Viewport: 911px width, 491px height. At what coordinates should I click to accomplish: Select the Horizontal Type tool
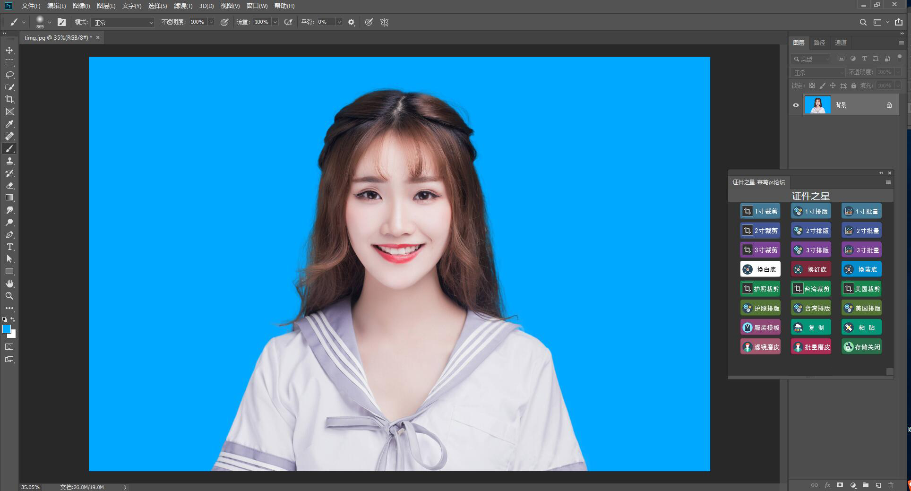[9, 247]
